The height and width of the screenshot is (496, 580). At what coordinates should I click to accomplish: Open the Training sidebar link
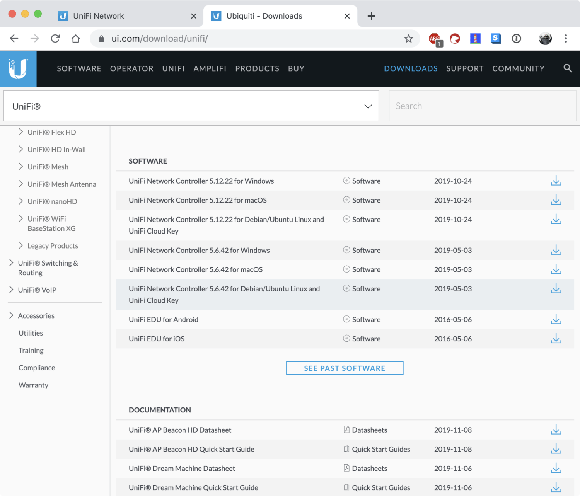(x=31, y=351)
